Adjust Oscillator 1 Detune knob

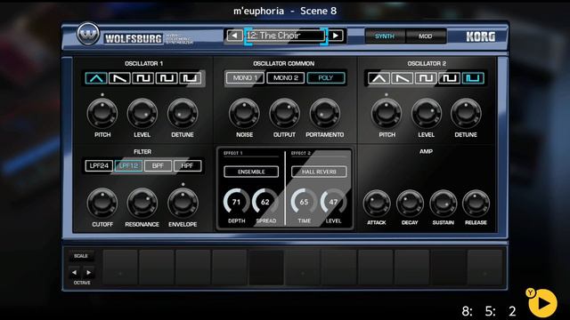(x=183, y=114)
